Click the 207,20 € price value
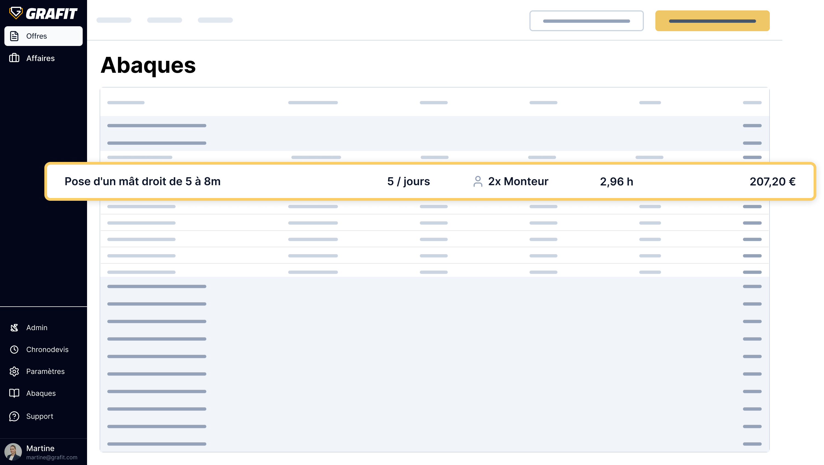824x465 pixels. pos(772,182)
